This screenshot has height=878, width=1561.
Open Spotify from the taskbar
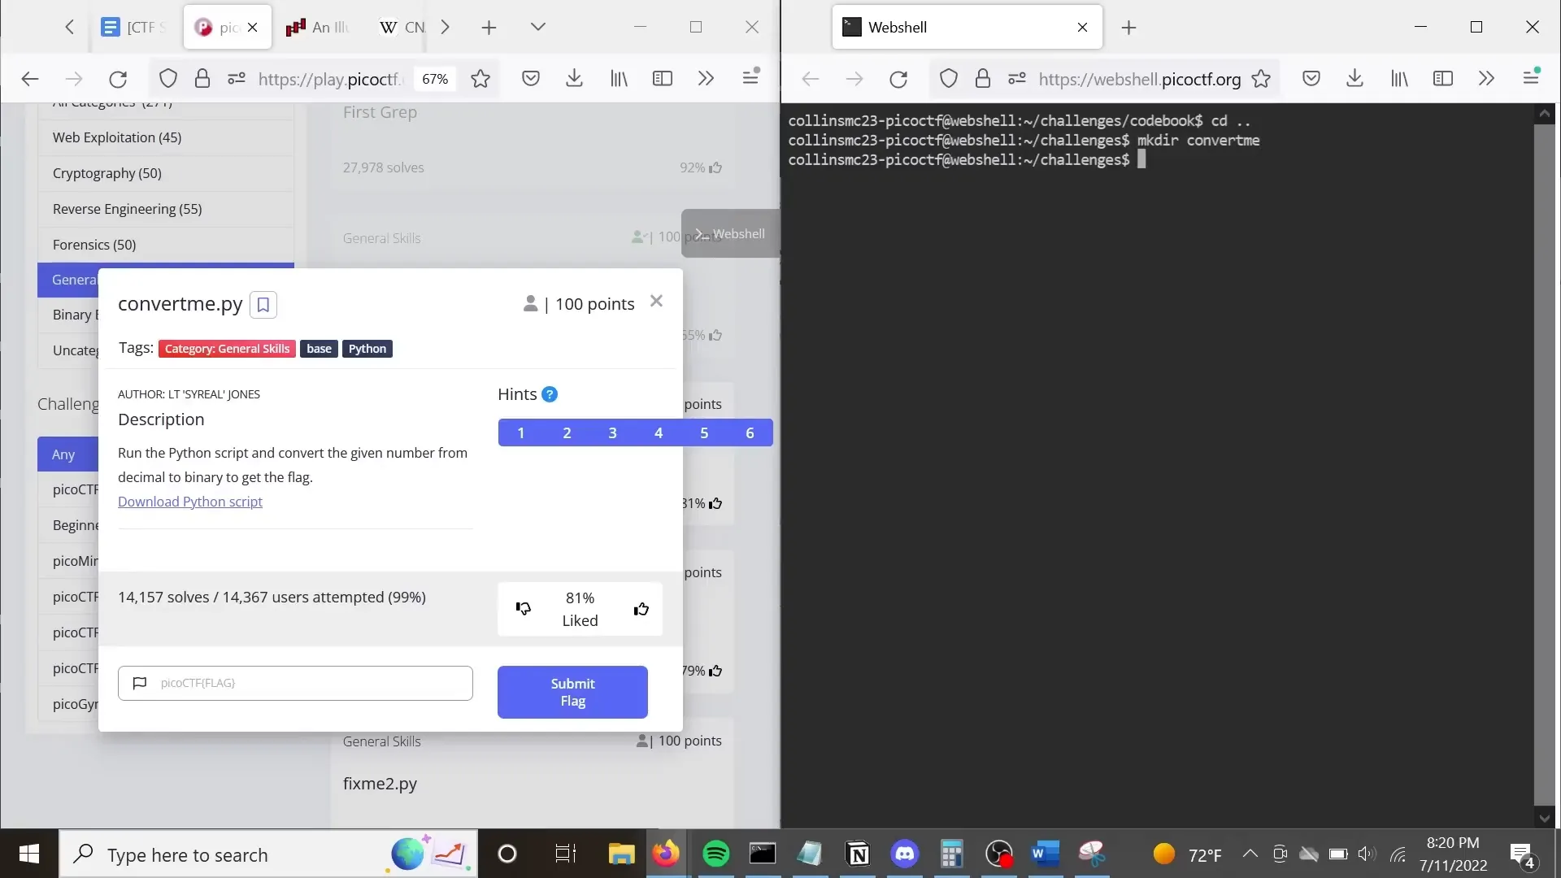715,854
